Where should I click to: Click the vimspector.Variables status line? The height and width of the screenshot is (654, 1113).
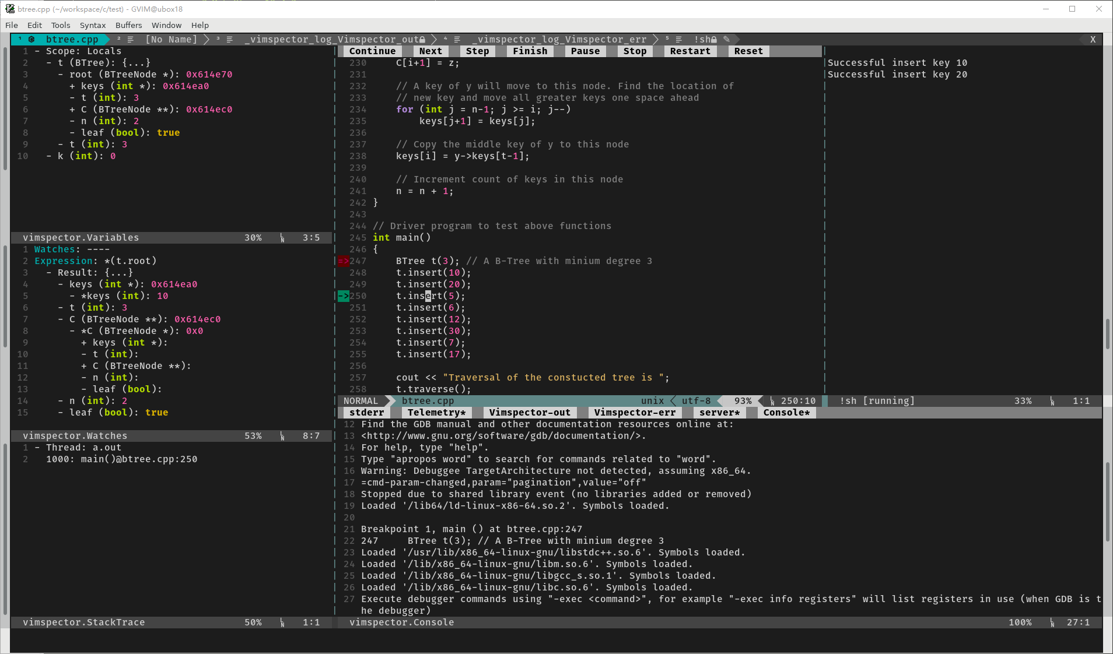(171, 238)
